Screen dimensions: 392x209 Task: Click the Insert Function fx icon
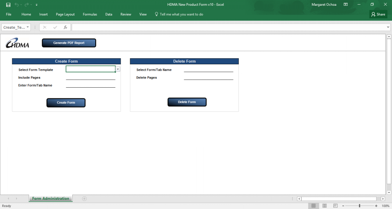tap(65, 27)
